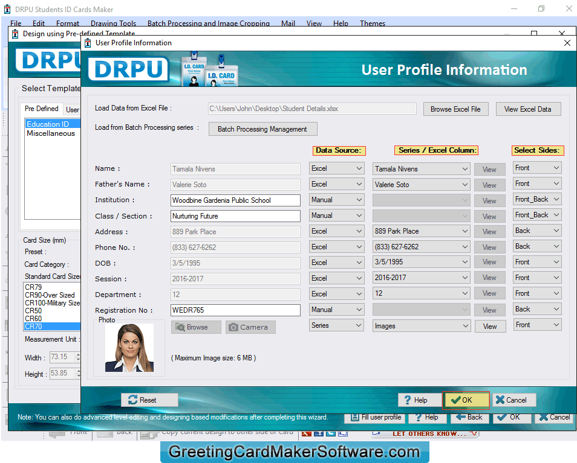Viewport: 577px width, 463px height.
Task: Capture photo using Camera button
Action: coord(250,327)
